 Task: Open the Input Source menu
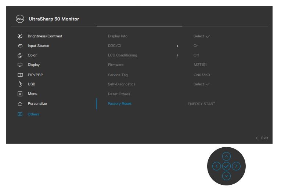pyautogui.click(x=38, y=45)
